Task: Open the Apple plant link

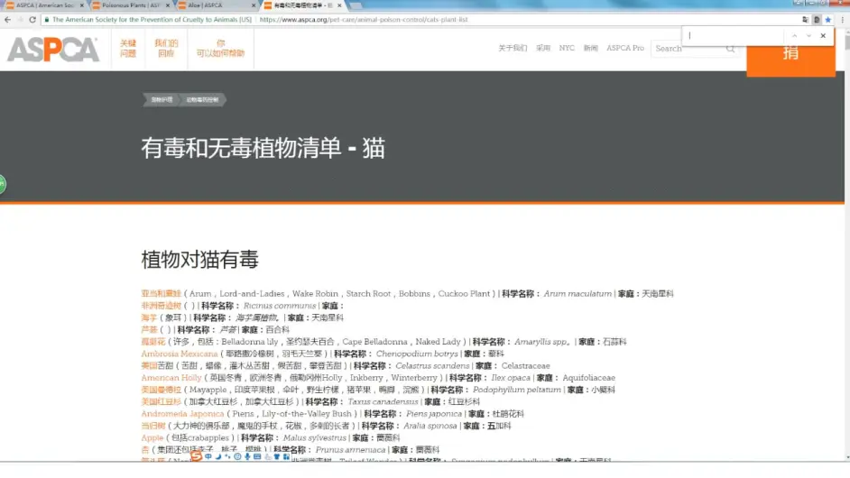Action: [x=152, y=438]
